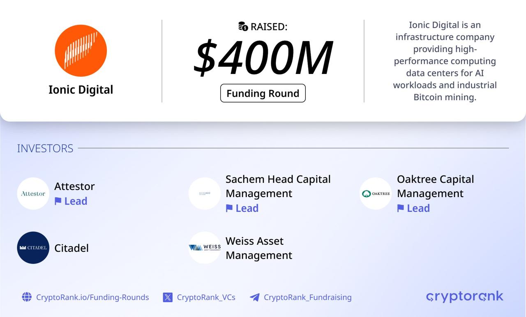Viewport: 526px width, 317px height.
Task: Open the CryptoRank_Fundraising link
Action: [x=307, y=297]
